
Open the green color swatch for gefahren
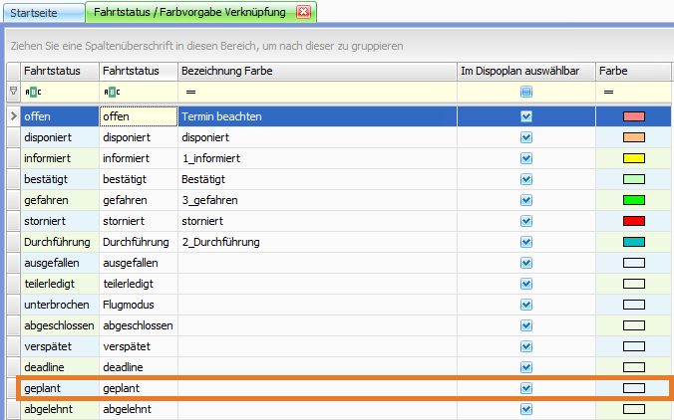(634, 200)
